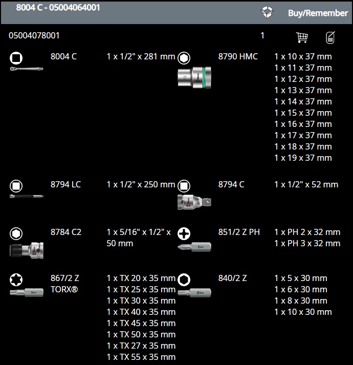Click the 1 x TX 45 x 35 mm entry
Screen dimensions: 353x365
(141, 324)
